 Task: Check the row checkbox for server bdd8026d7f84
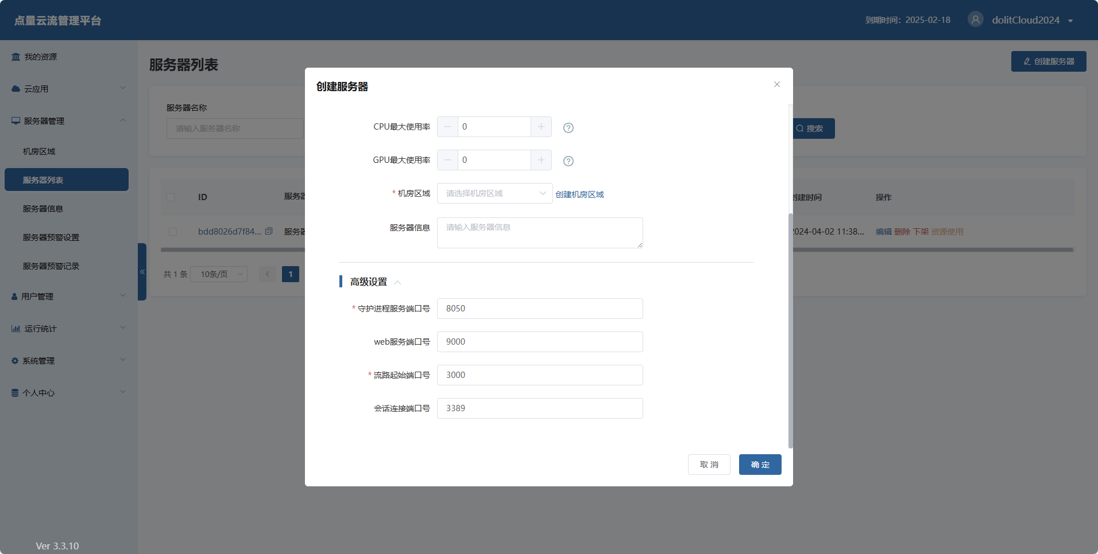173,232
